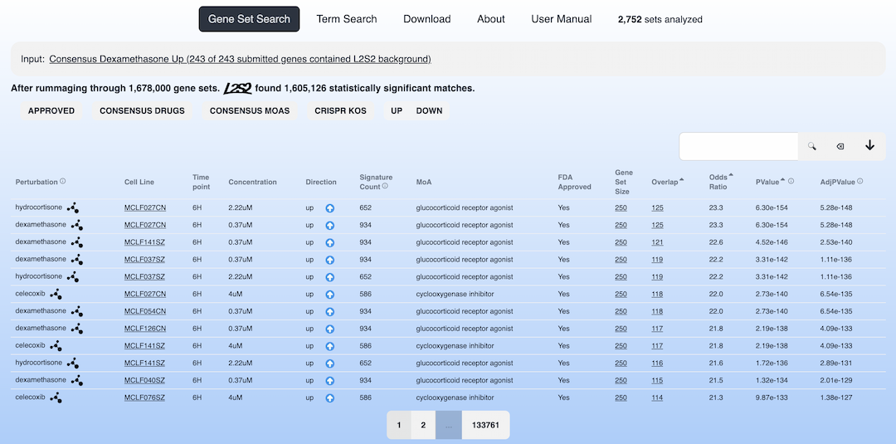The height and width of the screenshot is (444, 896).
Task: Open the Term Search tab
Action: pos(347,19)
